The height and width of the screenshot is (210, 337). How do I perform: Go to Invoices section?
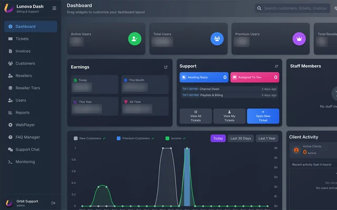tap(31, 51)
